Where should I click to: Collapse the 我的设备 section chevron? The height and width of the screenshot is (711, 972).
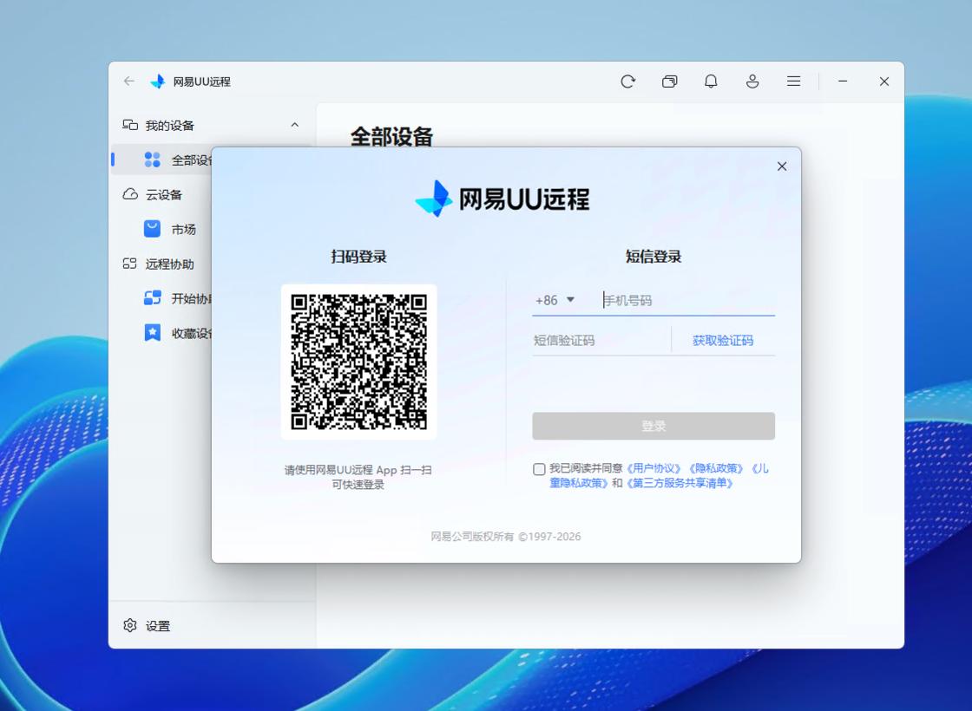pyautogui.click(x=294, y=125)
